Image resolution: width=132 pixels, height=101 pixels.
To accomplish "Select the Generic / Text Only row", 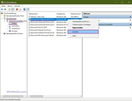I will [55, 17].
